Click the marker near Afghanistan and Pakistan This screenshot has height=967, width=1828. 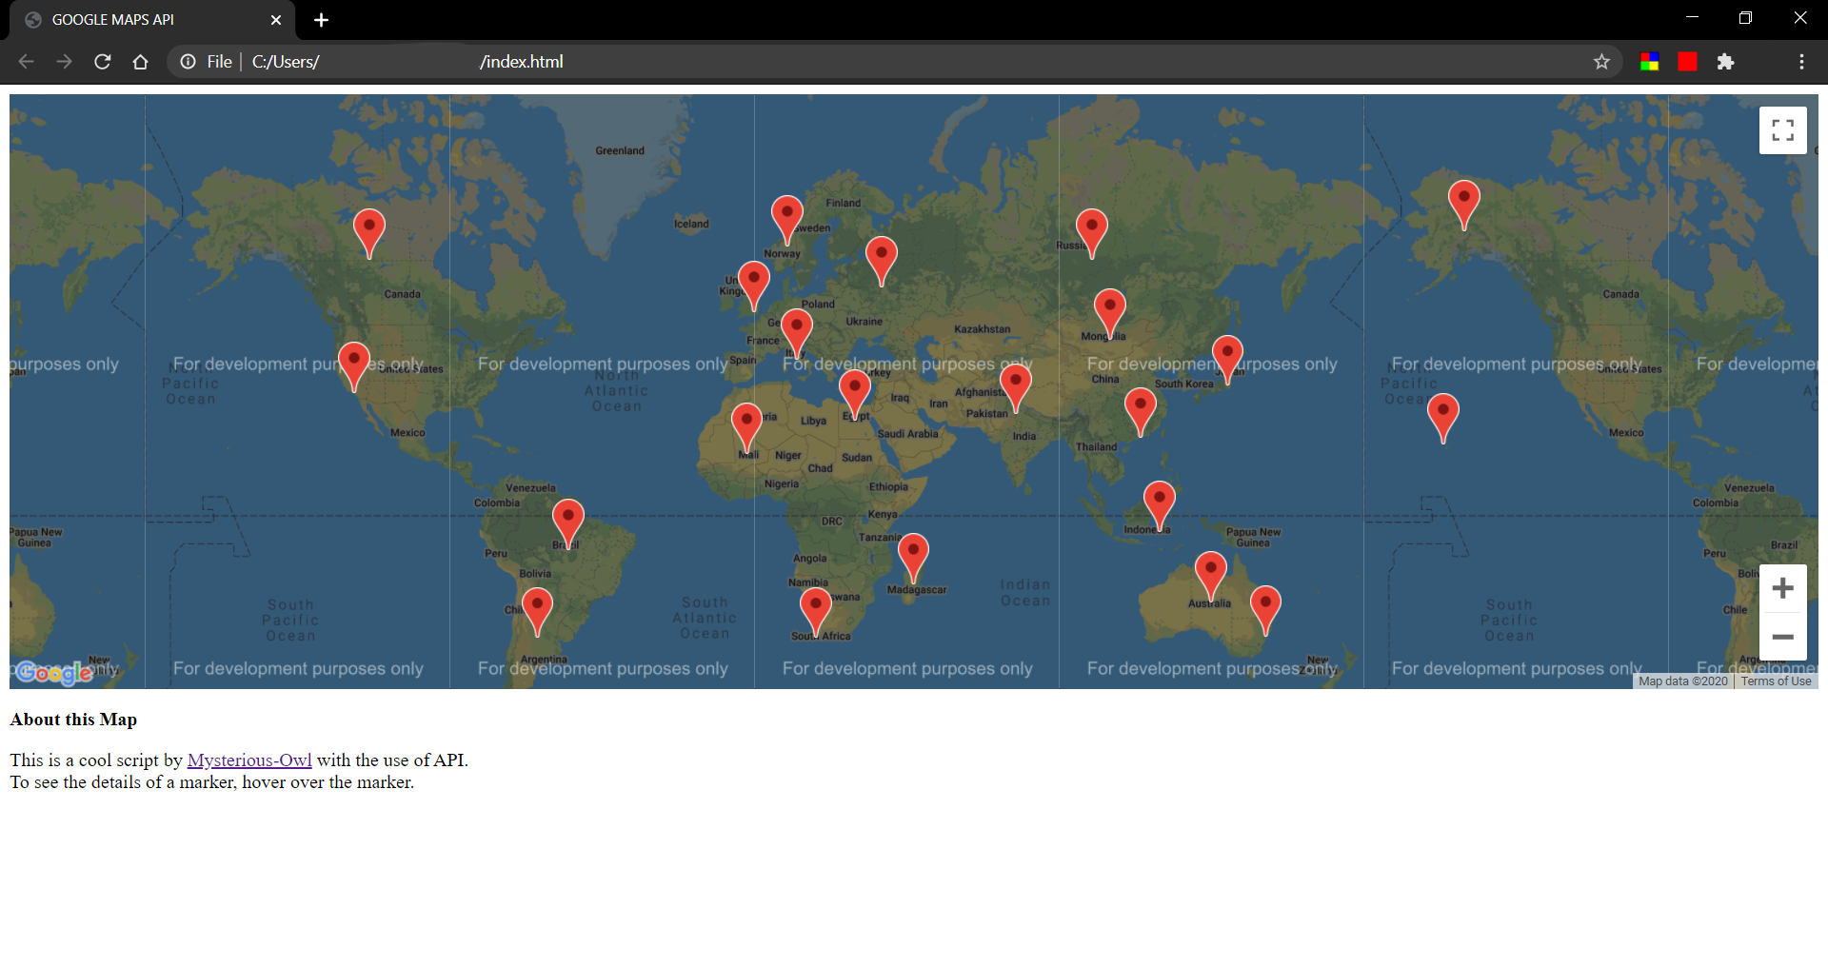(1016, 388)
